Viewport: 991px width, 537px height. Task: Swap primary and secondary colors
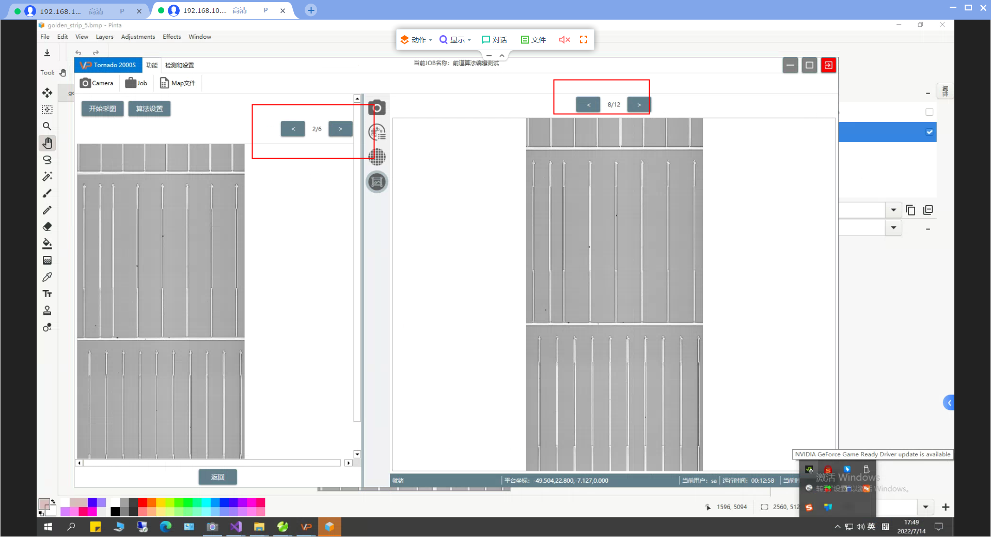tap(53, 501)
